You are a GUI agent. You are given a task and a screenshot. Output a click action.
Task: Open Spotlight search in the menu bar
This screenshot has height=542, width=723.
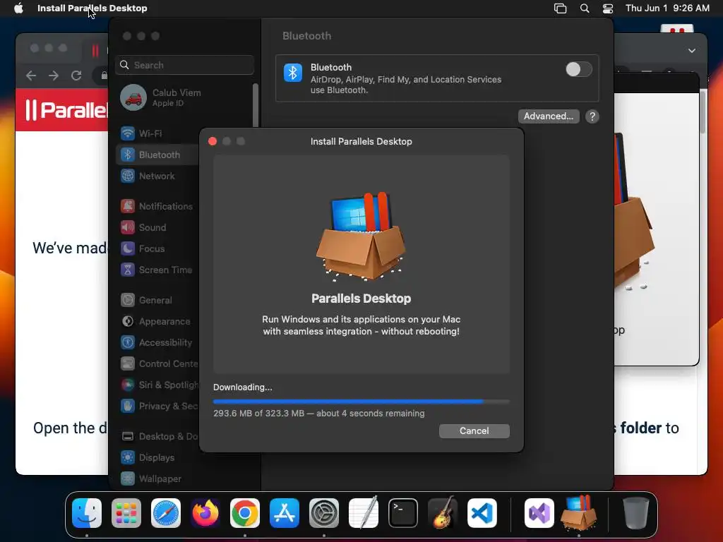point(584,8)
